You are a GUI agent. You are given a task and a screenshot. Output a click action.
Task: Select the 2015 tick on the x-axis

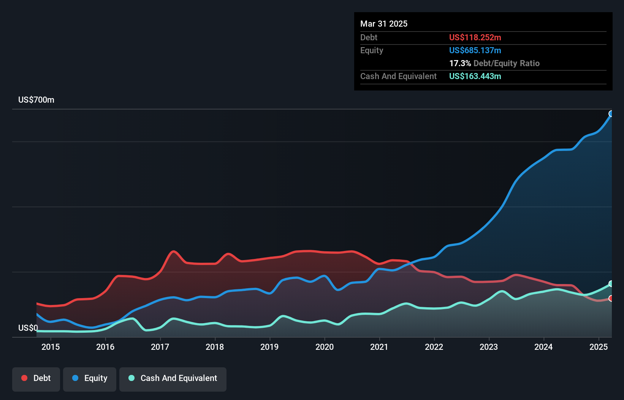point(51,347)
